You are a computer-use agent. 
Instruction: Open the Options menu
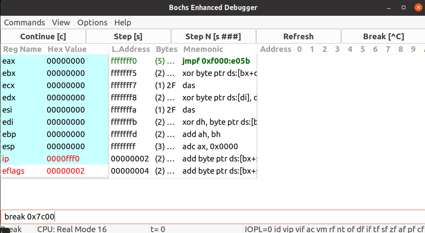click(93, 23)
